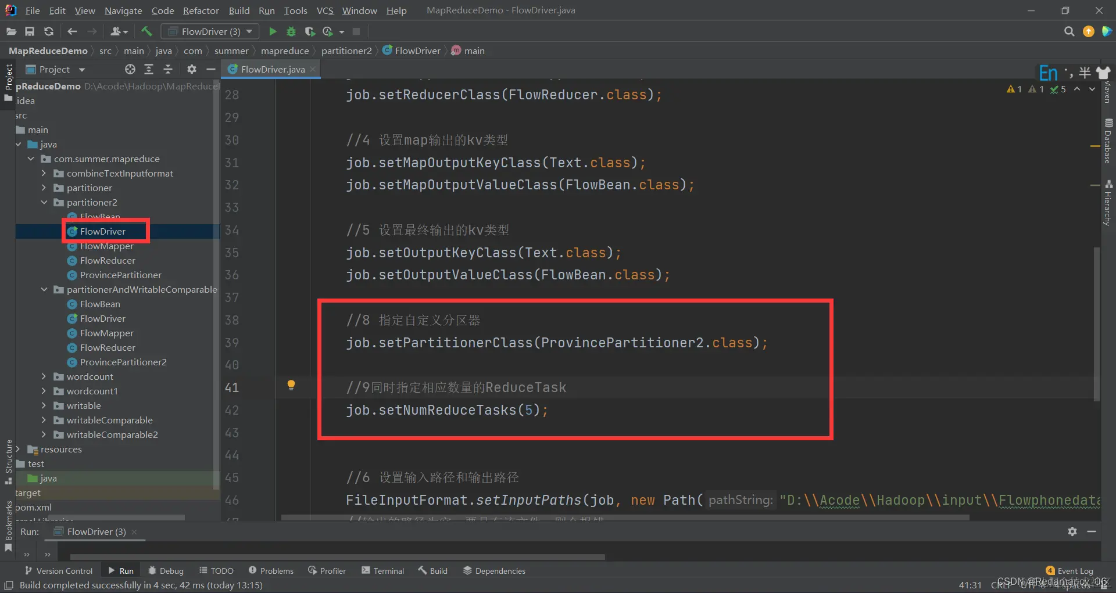Run with coverage using the shield icon
The image size is (1116, 593).
click(x=310, y=31)
